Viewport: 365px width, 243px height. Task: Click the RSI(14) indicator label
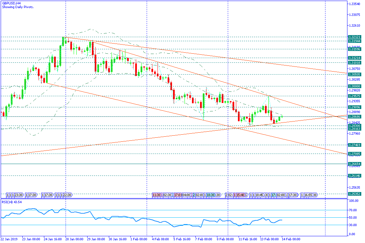[12, 202]
